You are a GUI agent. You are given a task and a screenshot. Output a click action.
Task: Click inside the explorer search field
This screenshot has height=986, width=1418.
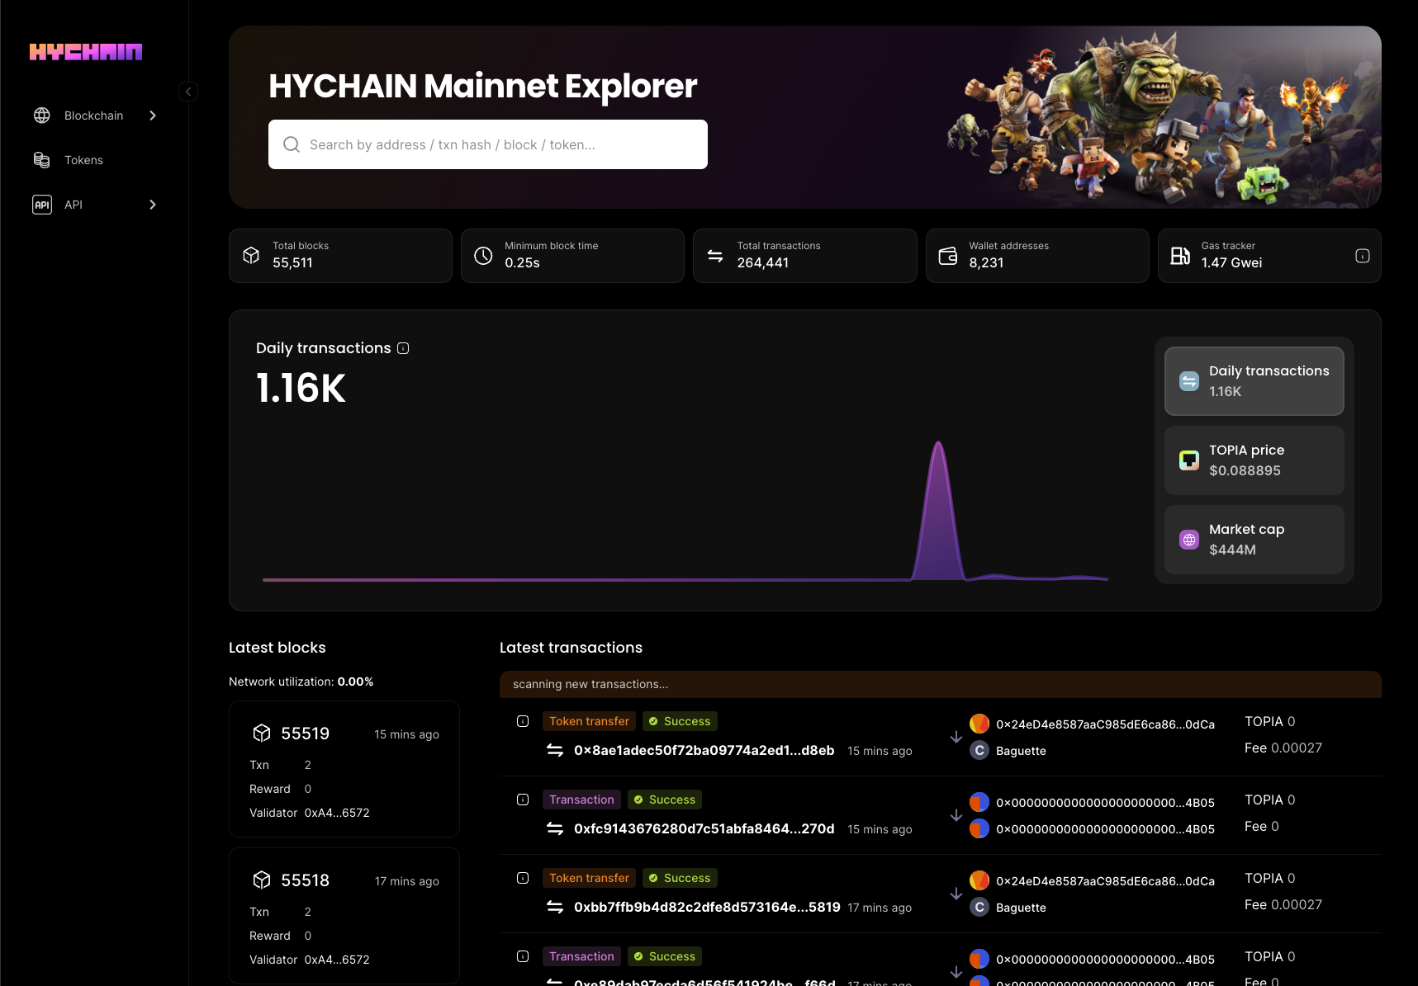487,144
